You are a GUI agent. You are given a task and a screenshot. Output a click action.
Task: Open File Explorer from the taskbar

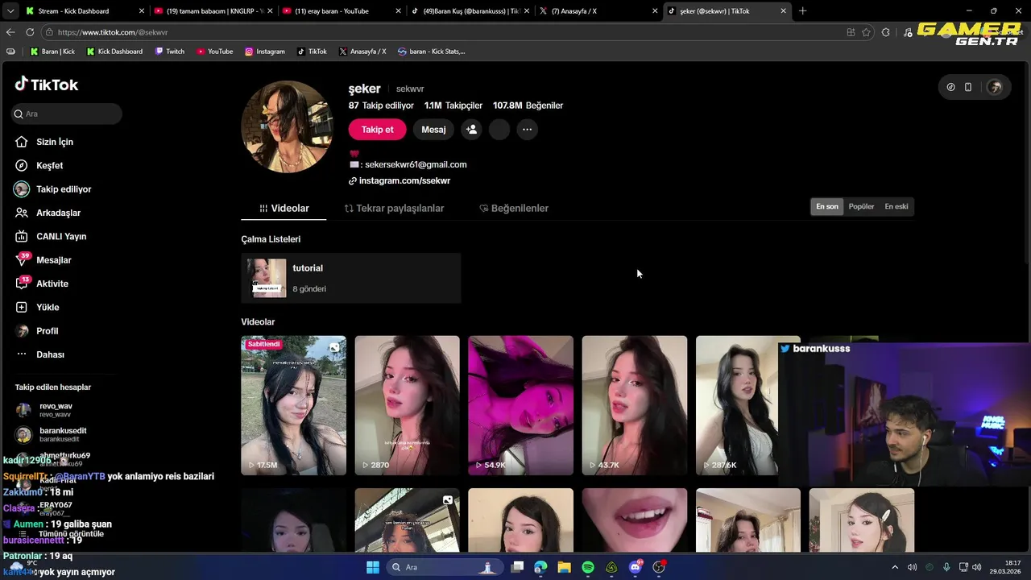click(564, 567)
